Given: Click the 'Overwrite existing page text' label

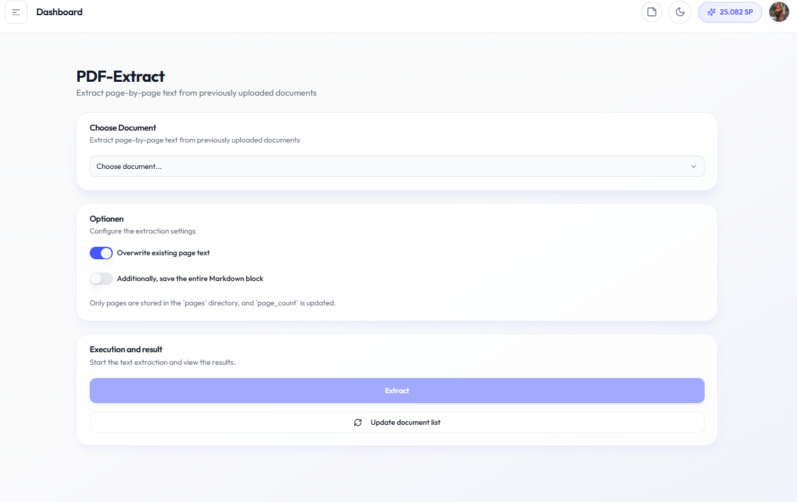Looking at the screenshot, I should pyautogui.click(x=163, y=253).
